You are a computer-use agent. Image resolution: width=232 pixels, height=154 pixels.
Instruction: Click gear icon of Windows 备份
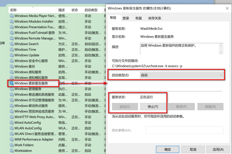click(12, 66)
